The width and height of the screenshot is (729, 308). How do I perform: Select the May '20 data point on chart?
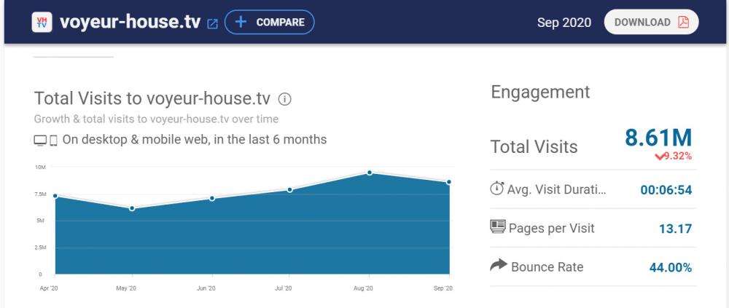132,208
